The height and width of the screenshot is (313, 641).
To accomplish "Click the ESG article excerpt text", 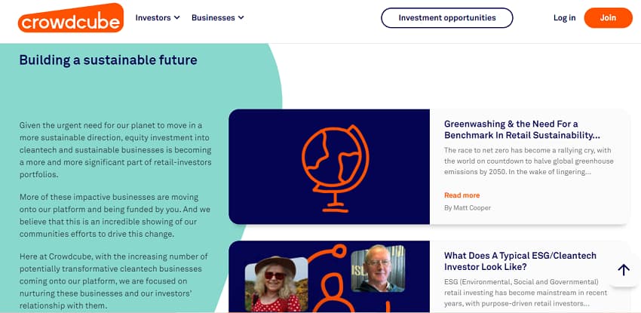I will [x=524, y=292].
